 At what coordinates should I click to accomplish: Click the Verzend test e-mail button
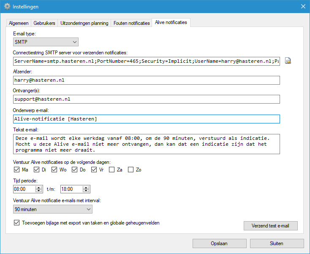(x=271, y=226)
